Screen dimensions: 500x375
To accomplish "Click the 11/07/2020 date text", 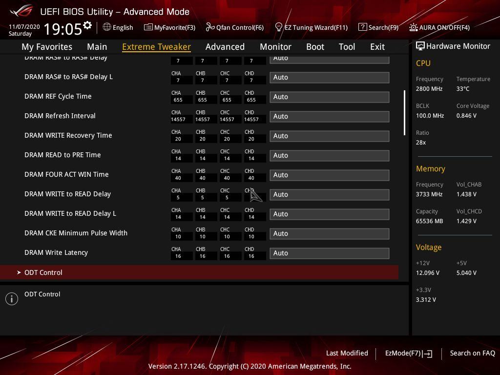I will coord(24,27).
